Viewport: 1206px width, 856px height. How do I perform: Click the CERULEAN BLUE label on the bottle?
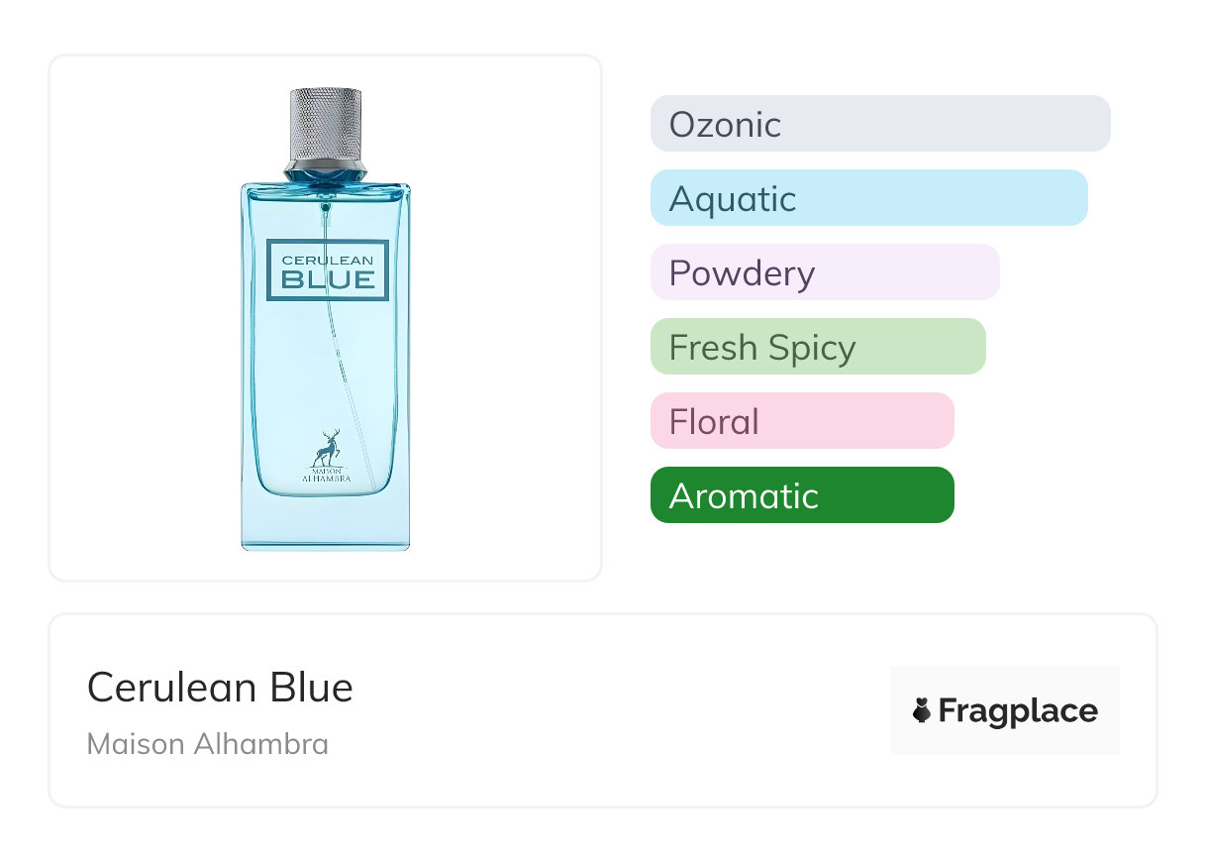coord(328,269)
